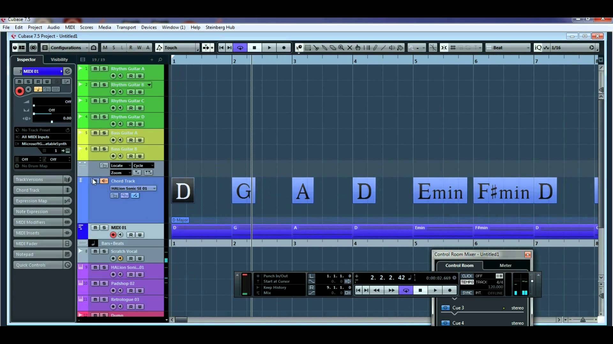Select the Time Warp hand tool
The image size is (613, 344).
point(358,48)
